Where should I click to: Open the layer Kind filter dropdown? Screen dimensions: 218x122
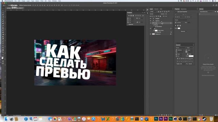click(154, 12)
